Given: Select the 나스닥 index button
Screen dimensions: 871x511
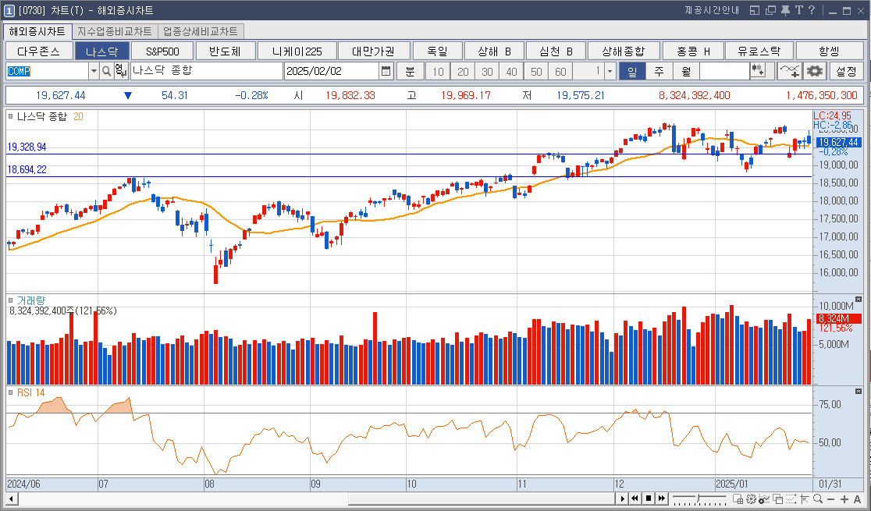Looking at the screenshot, I should [102, 51].
